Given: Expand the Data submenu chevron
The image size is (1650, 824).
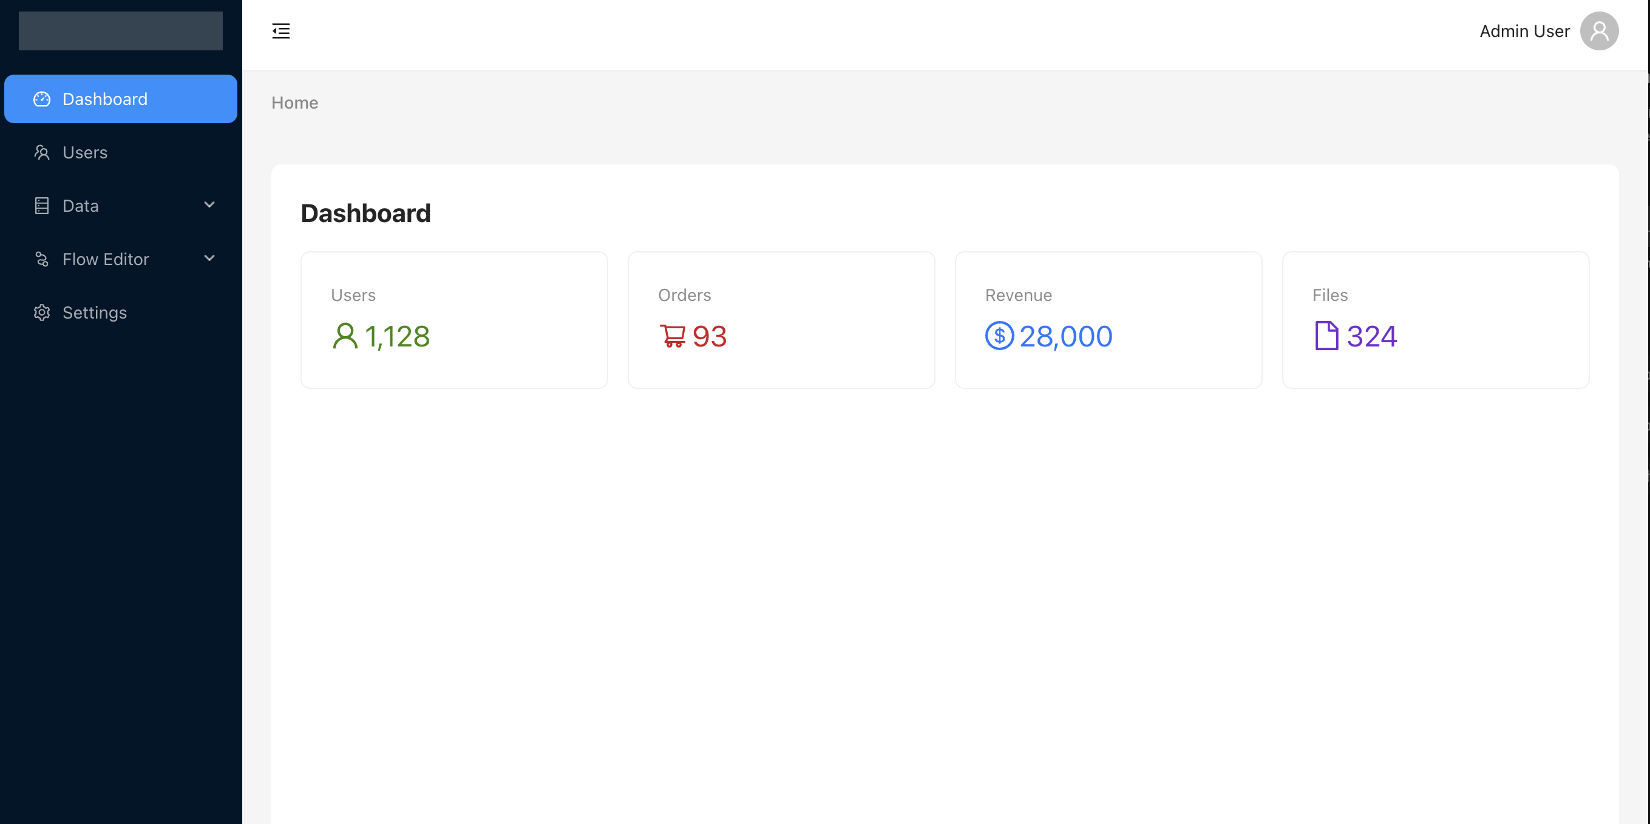Looking at the screenshot, I should 209,205.
